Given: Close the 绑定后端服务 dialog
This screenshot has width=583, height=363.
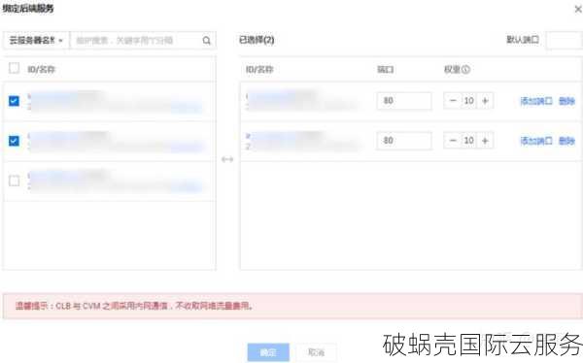Looking at the screenshot, I should pyautogui.click(x=578, y=9).
